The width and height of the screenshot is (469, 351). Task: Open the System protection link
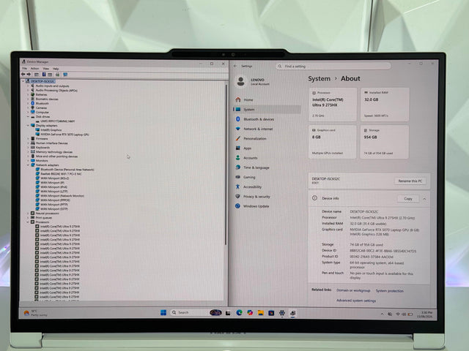click(x=389, y=291)
